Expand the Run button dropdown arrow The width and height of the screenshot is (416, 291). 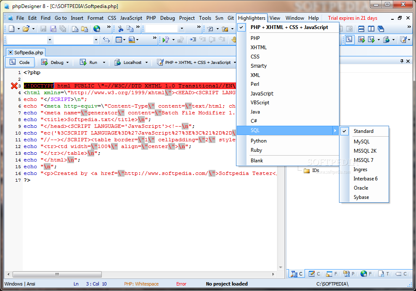[x=104, y=63]
